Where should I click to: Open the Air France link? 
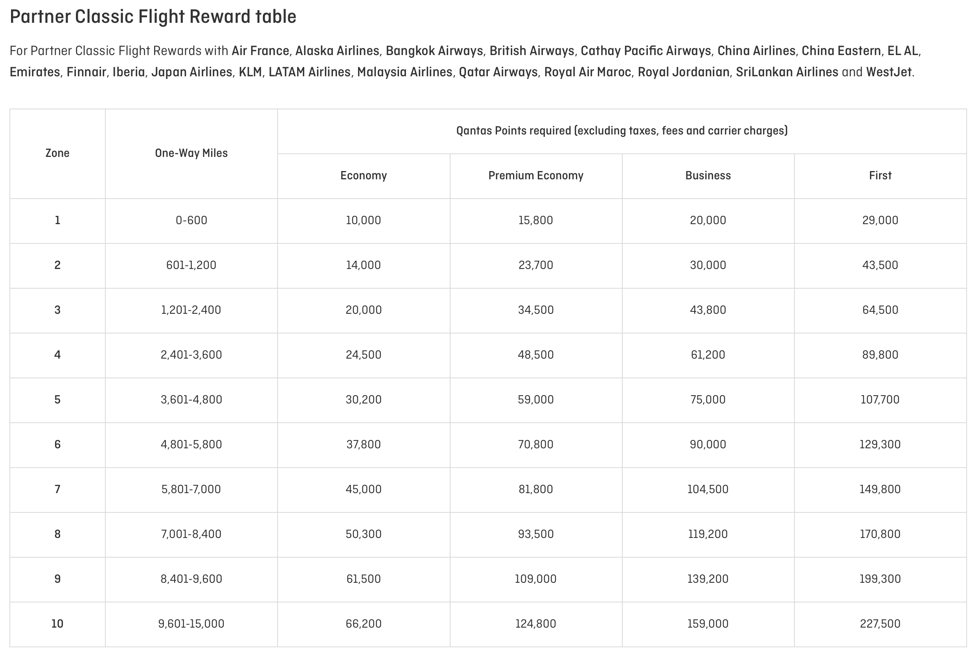260,51
